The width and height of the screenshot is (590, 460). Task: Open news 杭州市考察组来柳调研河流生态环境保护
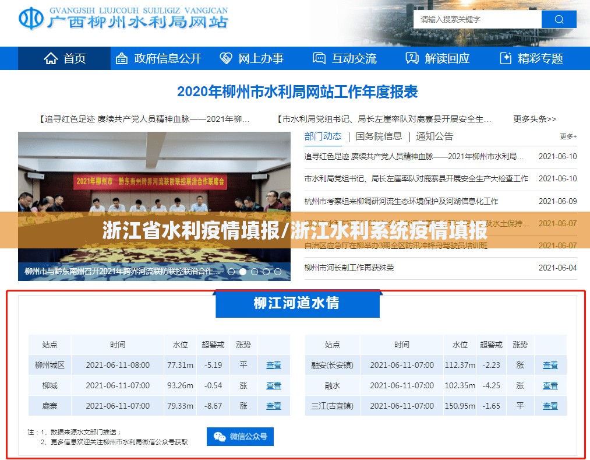[x=401, y=201]
